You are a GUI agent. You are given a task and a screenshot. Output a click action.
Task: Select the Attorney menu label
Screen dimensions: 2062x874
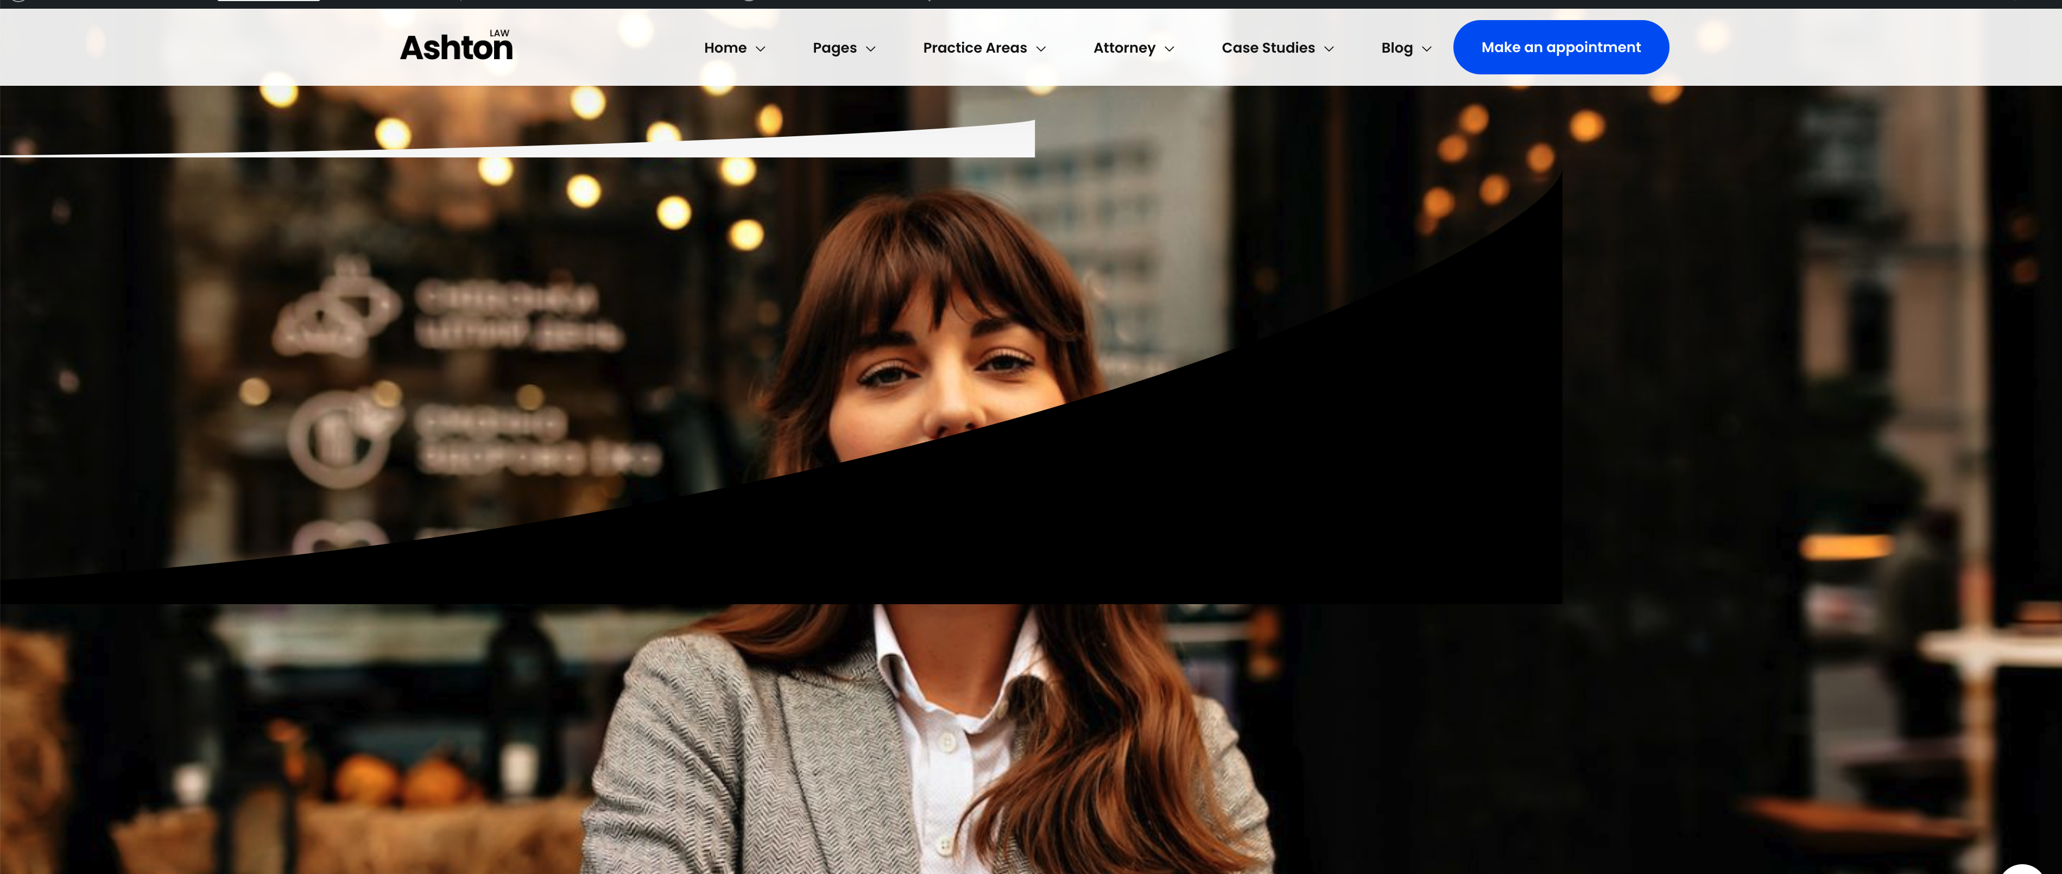point(1124,48)
